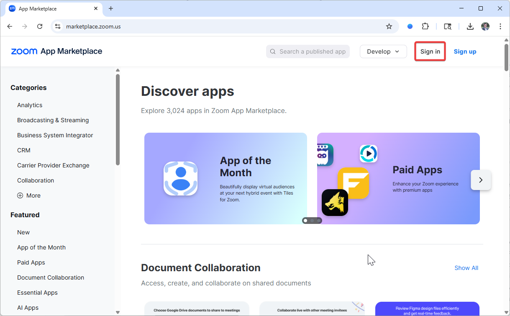Open Essential Apps in sidebar

tap(37, 293)
